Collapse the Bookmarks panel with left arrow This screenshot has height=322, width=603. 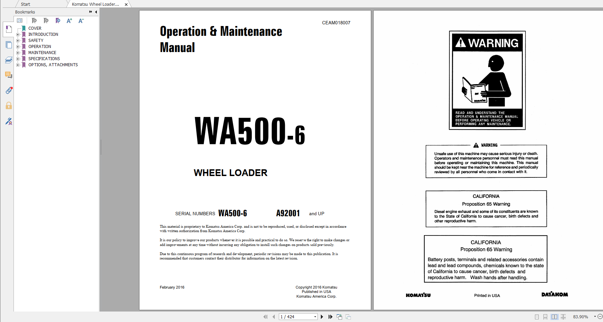tap(96, 12)
